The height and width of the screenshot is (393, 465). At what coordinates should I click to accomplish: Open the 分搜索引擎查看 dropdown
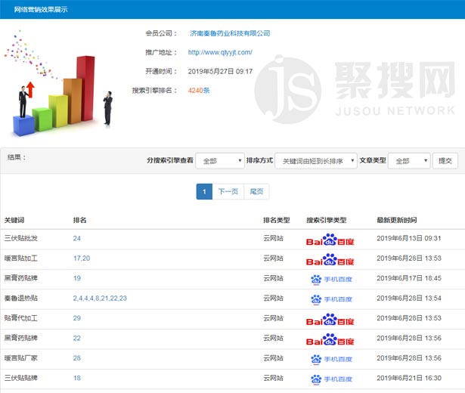click(x=219, y=161)
